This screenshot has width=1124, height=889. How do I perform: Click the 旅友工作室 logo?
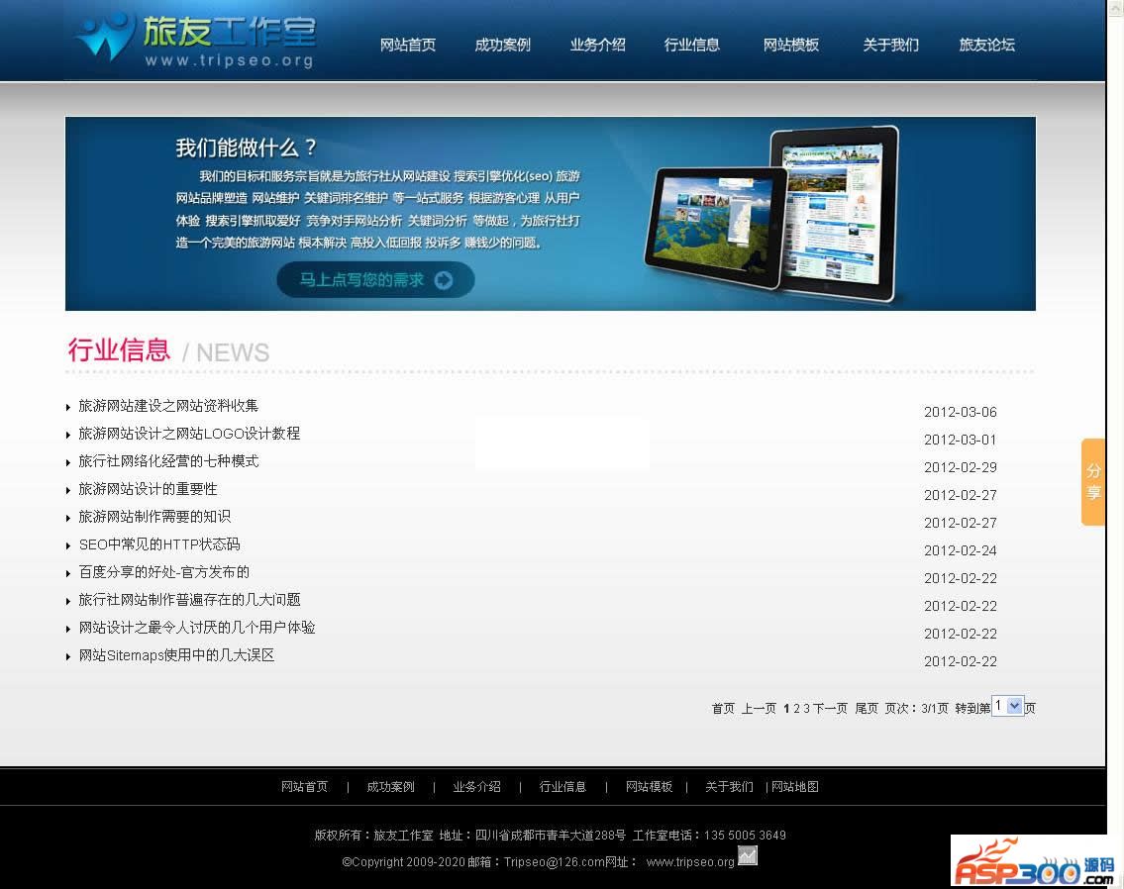click(194, 40)
